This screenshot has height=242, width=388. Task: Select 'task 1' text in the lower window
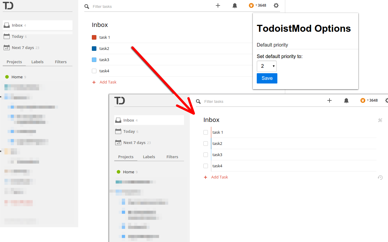(x=218, y=132)
